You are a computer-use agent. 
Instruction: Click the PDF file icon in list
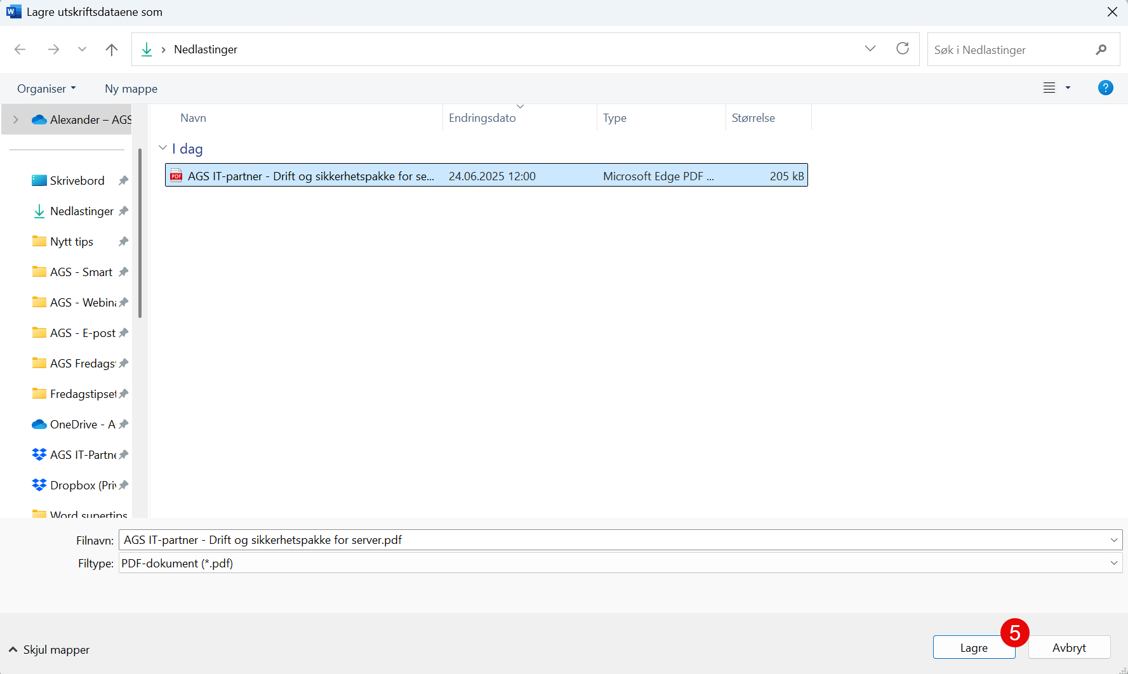[x=176, y=176]
